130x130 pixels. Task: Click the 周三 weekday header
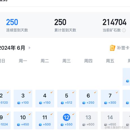pyautogui.click(x=66, y=61)
